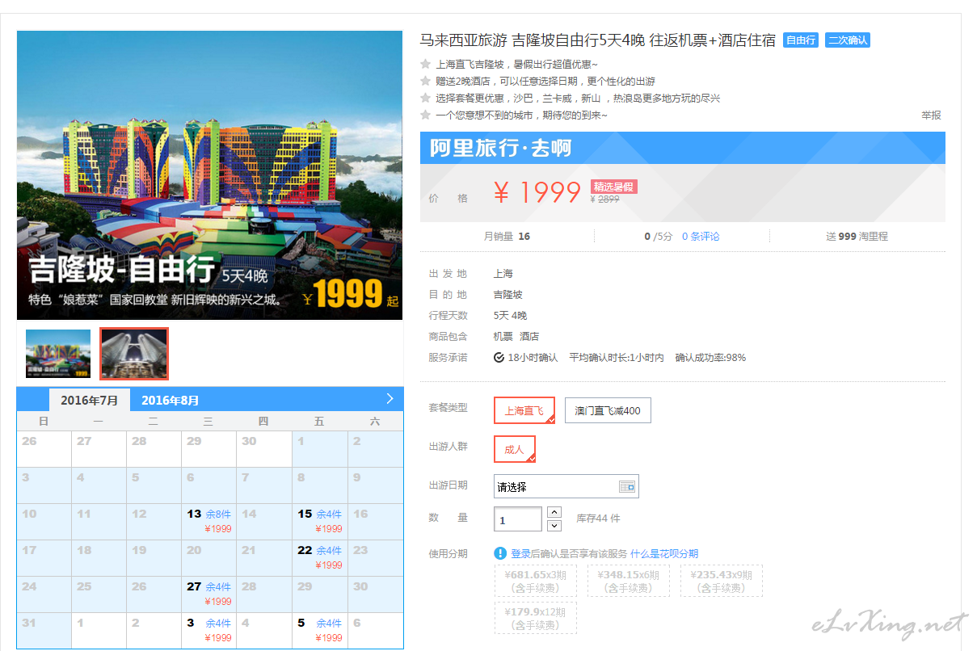Increase quantity with the up arrow
This screenshot has height=651, width=977.
[554, 512]
